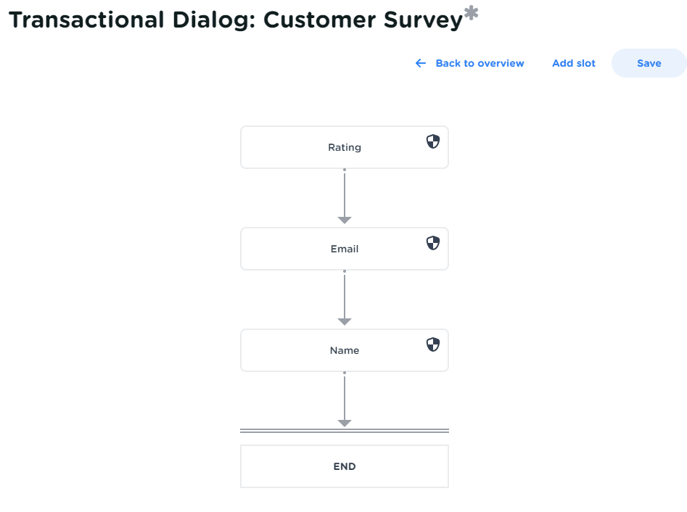This screenshot has height=512, width=687.
Task: Click the connector dot below Name slot
Action: 345,373
